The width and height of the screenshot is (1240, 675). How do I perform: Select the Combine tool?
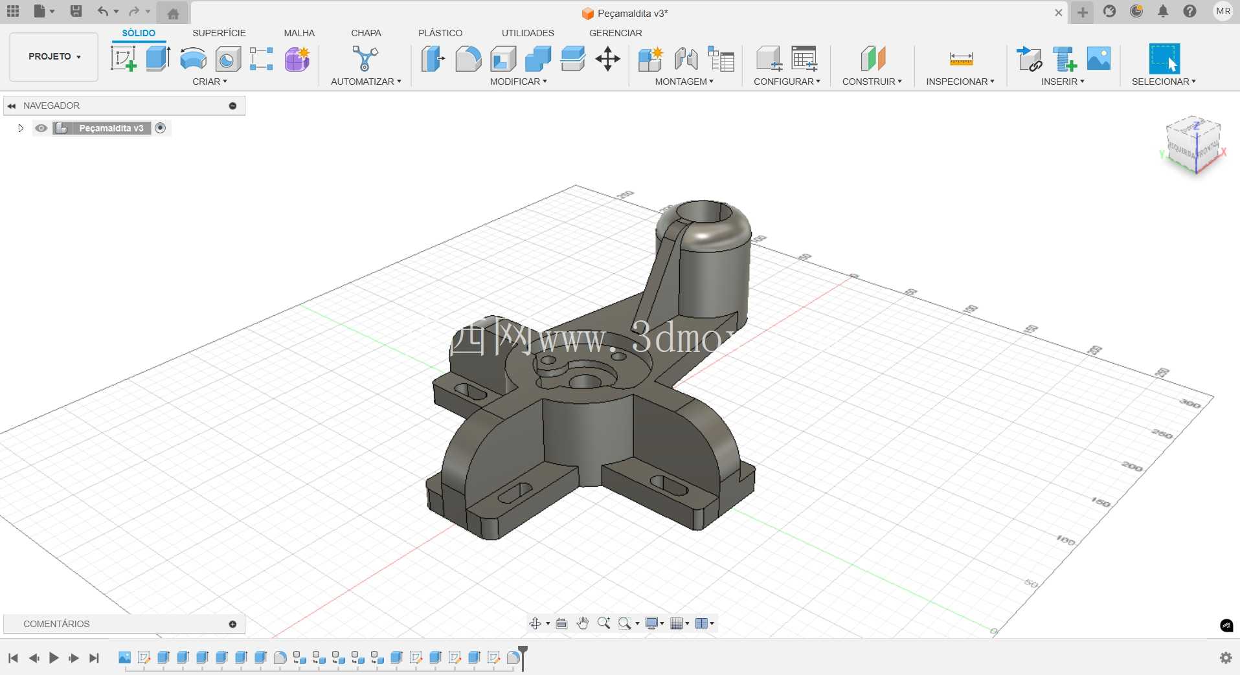point(538,59)
